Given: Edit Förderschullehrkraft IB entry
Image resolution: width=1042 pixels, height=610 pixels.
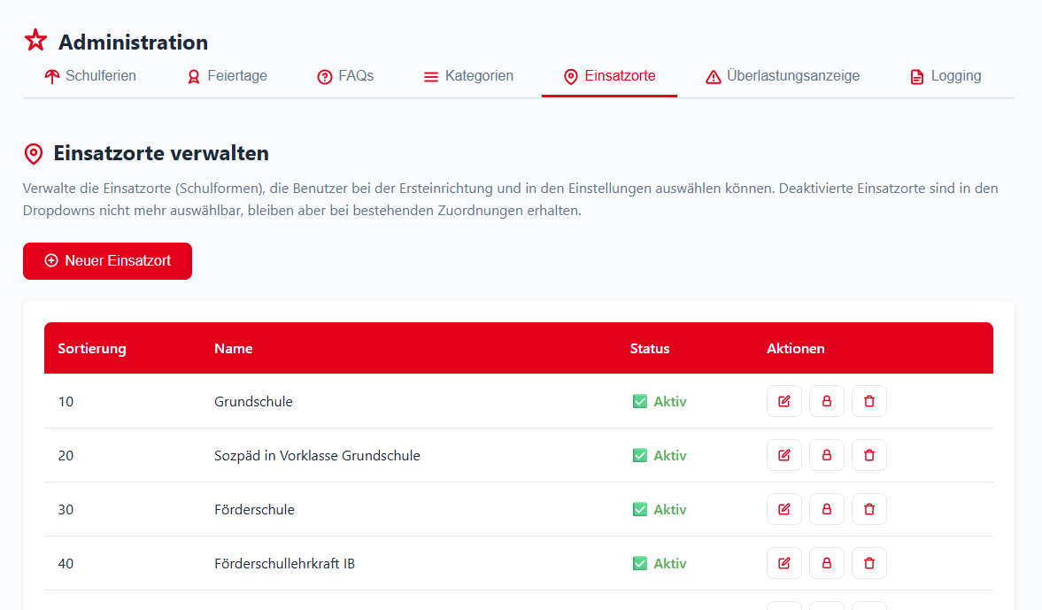Looking at the screenshot, I should [x=784, y=563].
